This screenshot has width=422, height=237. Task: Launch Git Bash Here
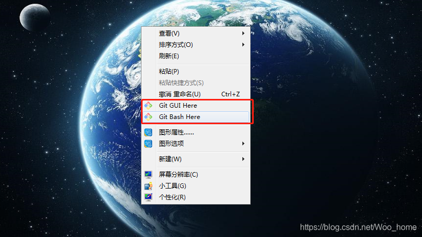tap(196, 117)
